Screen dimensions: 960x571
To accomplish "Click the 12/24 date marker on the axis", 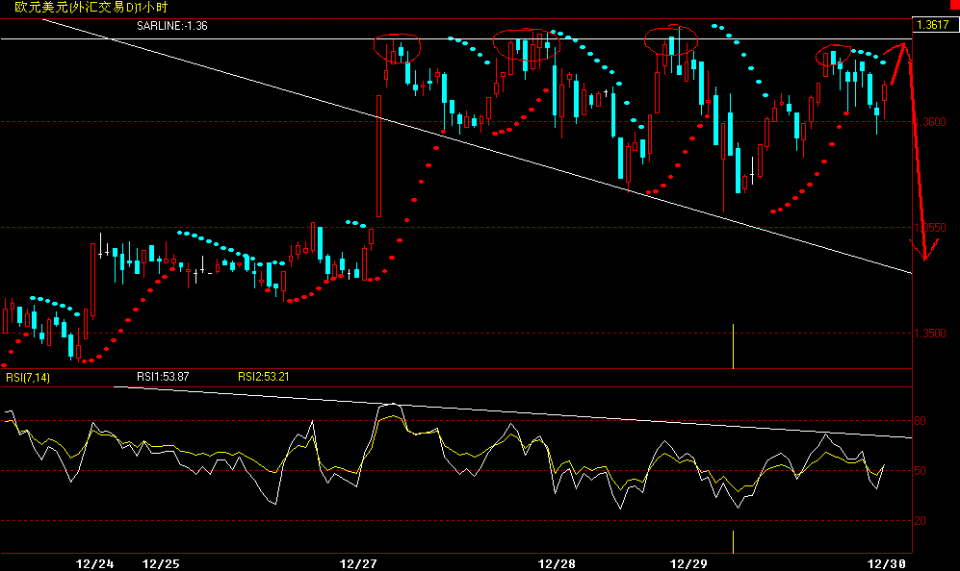I will 94,559.
